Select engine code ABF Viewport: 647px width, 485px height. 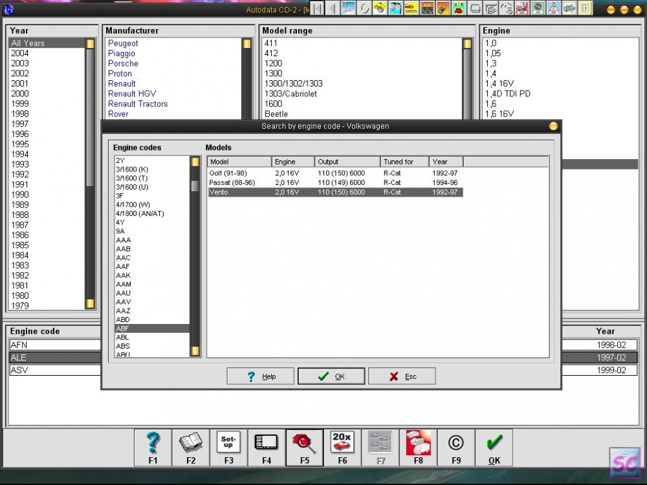tap(152, 329)
